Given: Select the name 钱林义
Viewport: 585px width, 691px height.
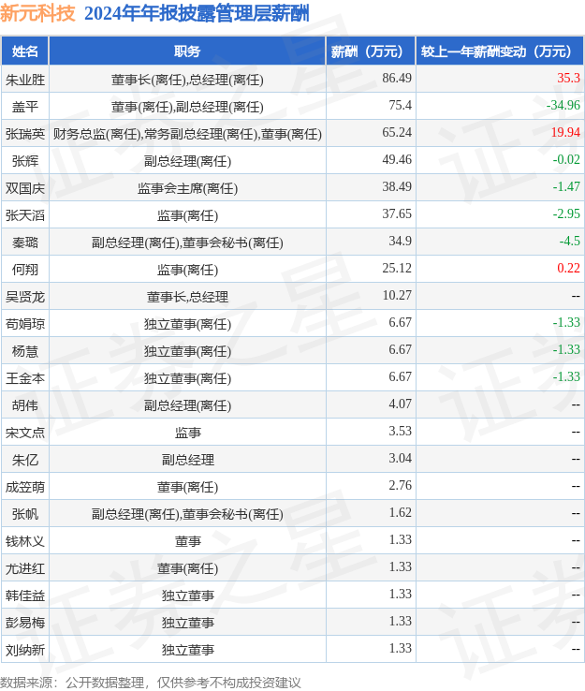Looking at the screenshot, I should click(25, 541).
